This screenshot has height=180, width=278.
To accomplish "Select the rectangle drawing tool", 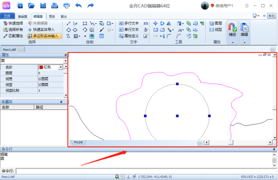I will tap(85, 23).
